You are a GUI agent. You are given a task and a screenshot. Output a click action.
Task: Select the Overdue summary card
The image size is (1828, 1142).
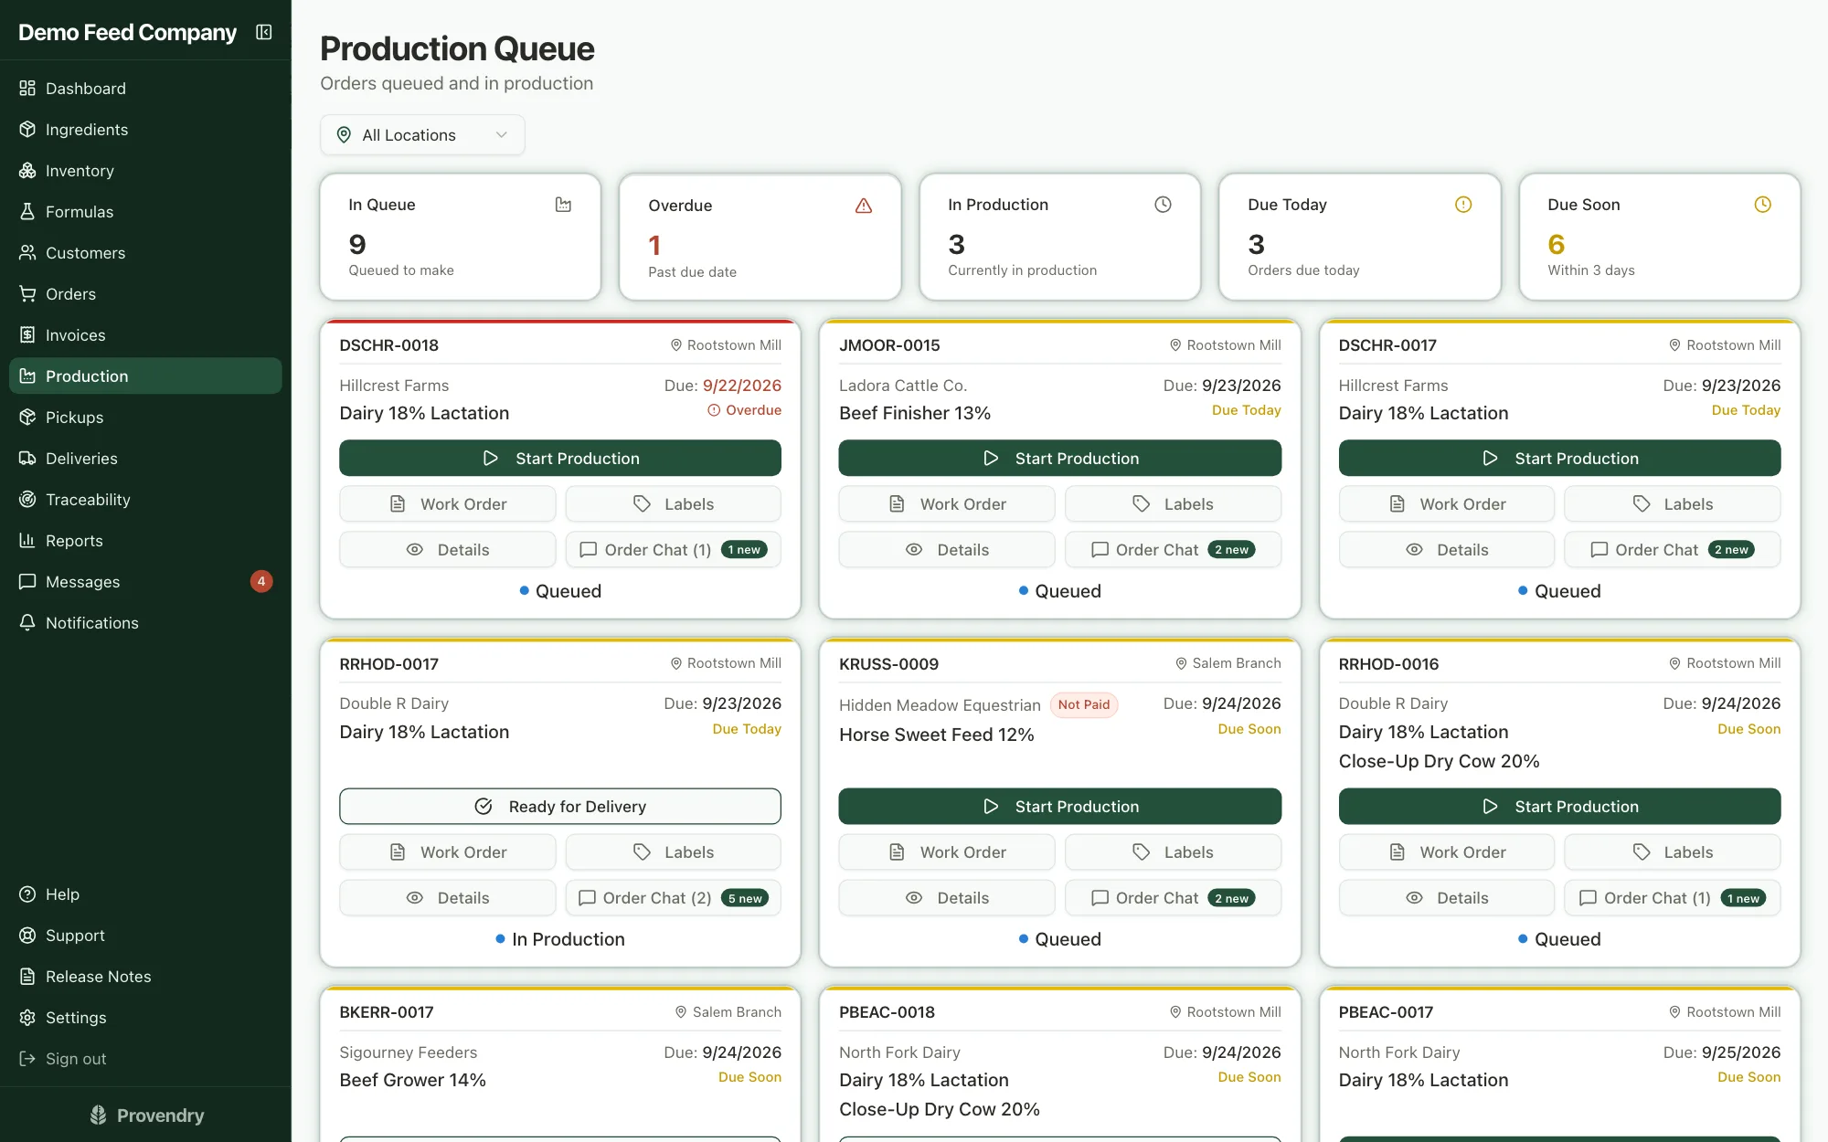pos(760,237)
